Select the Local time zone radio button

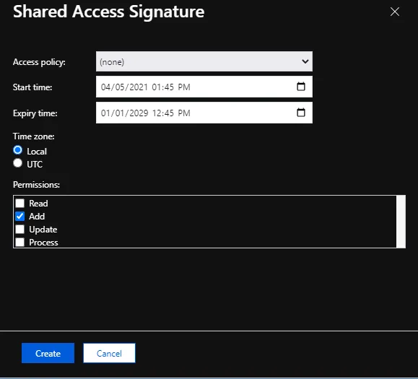click(17, 150)
